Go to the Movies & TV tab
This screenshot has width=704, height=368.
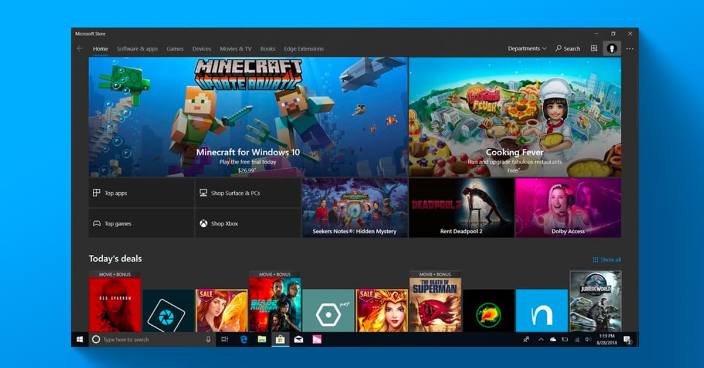click(x=235, y=49)
